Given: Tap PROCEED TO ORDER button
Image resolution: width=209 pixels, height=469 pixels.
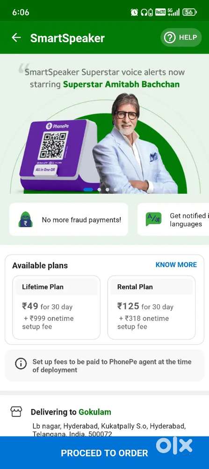Looking at the screenshot, I should [104, 453].
